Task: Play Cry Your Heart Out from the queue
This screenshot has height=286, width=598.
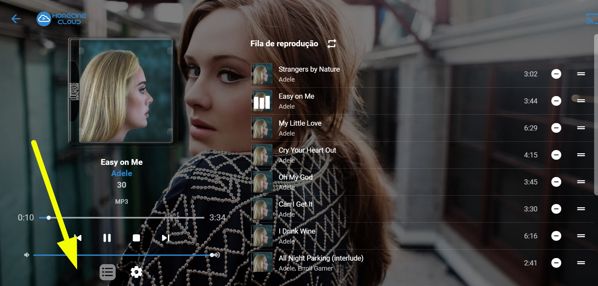Action: [307, 150]
